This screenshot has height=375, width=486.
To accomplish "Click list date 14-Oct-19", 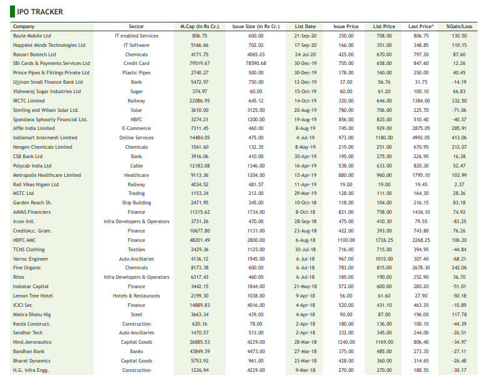I will [305, 101].
